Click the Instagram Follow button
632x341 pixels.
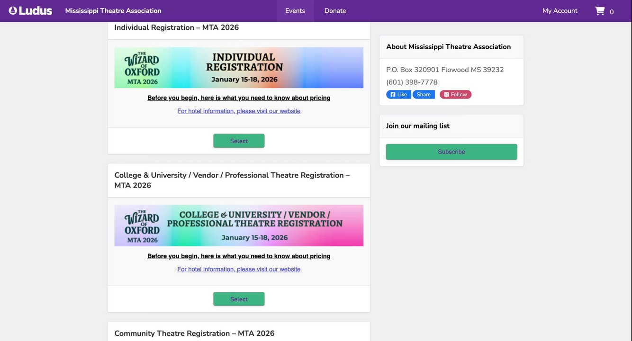(455, 94)
